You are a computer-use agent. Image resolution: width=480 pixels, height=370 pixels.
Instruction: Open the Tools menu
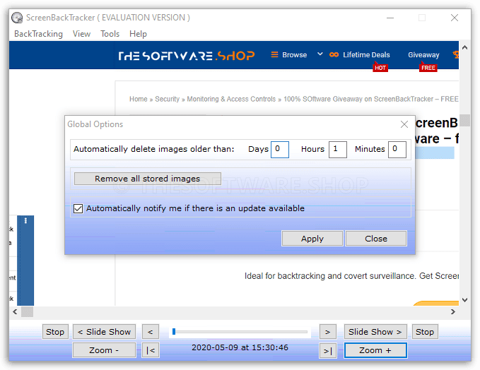[x=110, y=34]
